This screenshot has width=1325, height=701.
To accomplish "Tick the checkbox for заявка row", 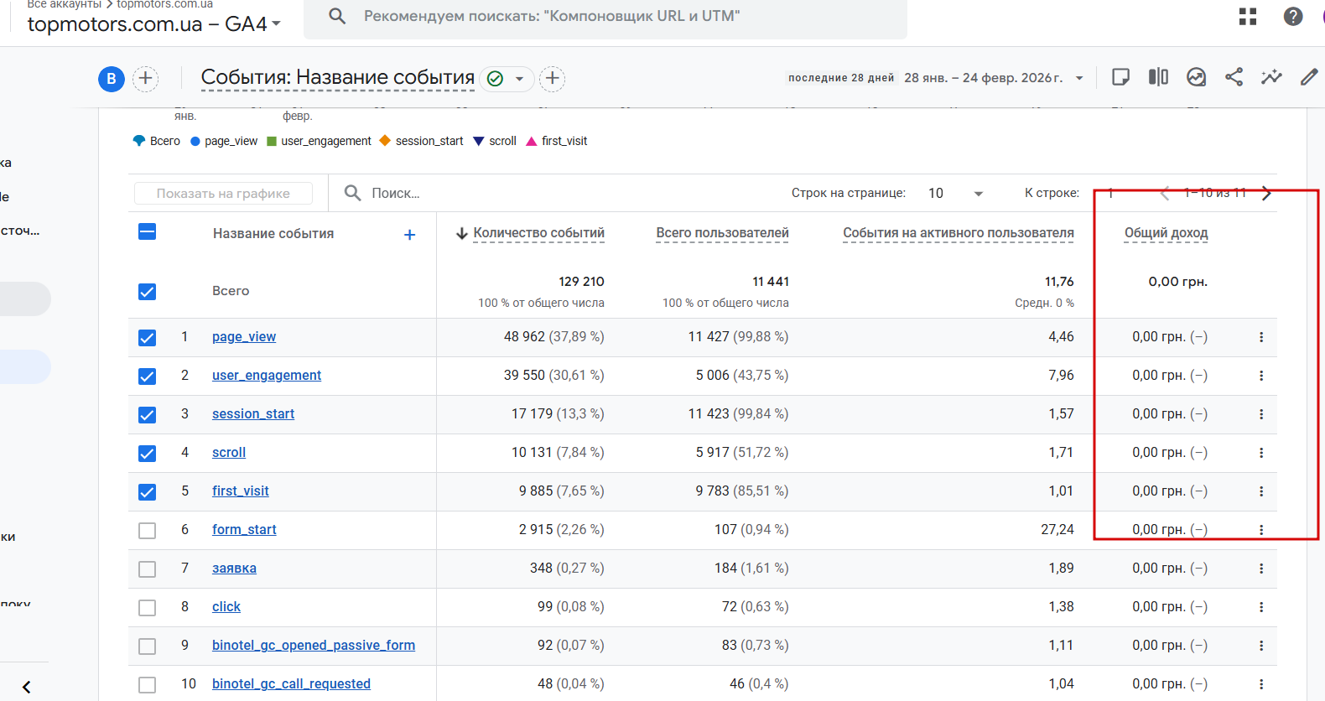I will [147, 569].
